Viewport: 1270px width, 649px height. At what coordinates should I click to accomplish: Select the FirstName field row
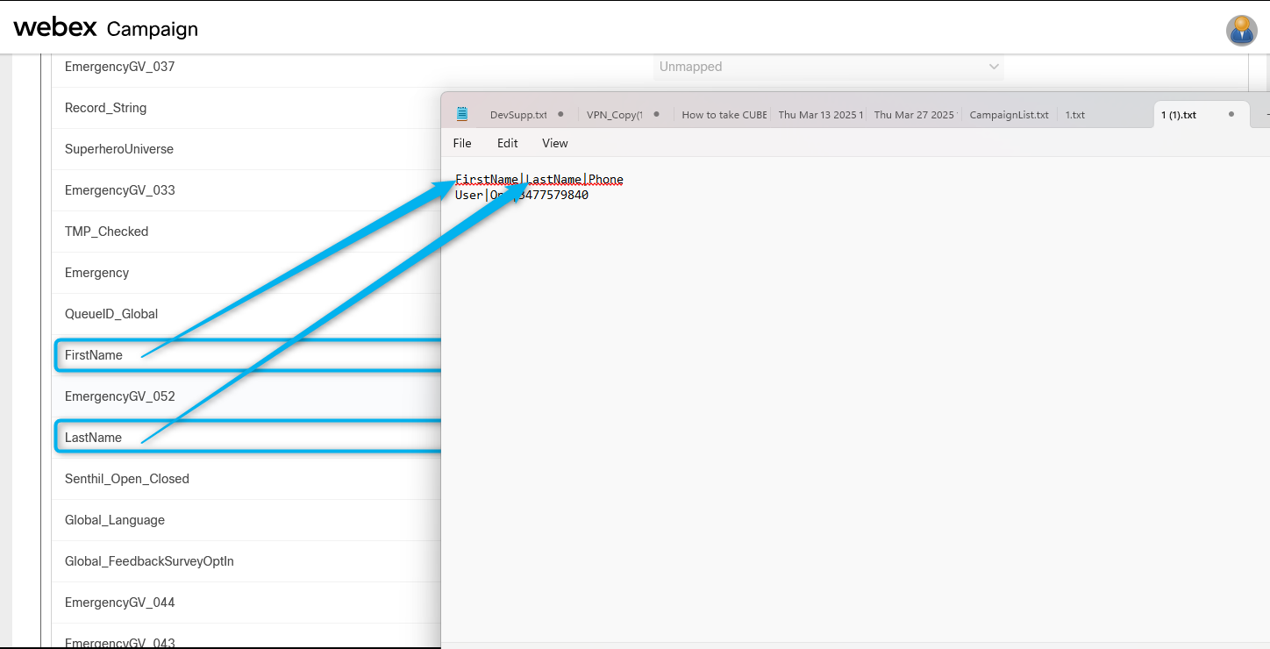coord(94,355)
